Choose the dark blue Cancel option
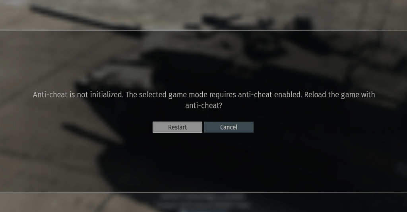407x212 pixels. click(x=229, y=127)
